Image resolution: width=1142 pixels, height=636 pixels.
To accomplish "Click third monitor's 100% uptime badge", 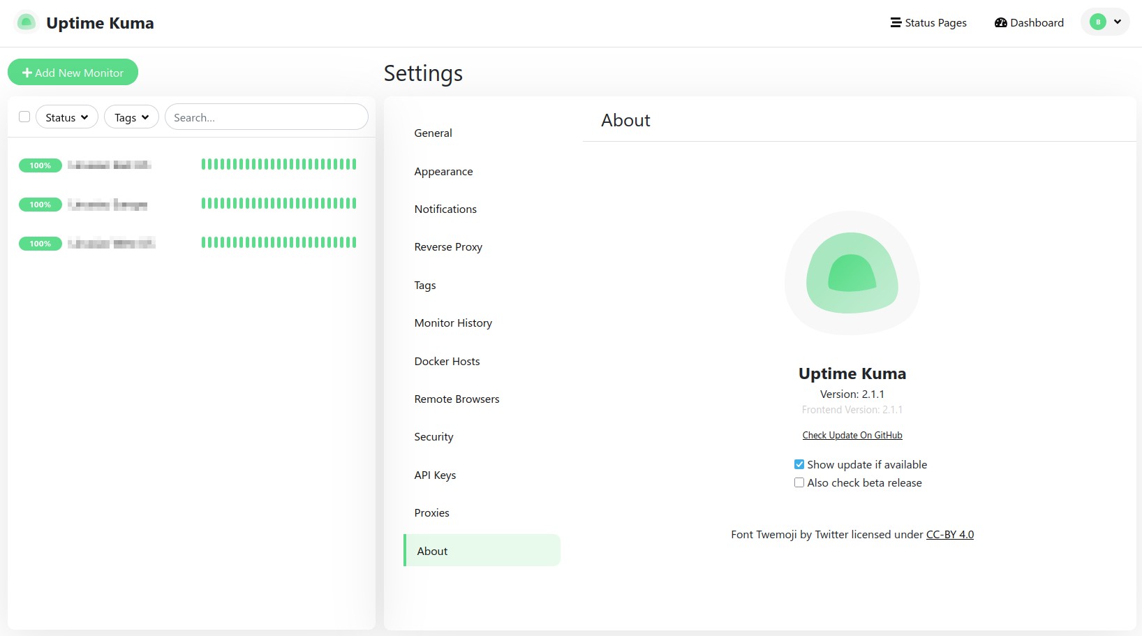I will tap(40, 244).
